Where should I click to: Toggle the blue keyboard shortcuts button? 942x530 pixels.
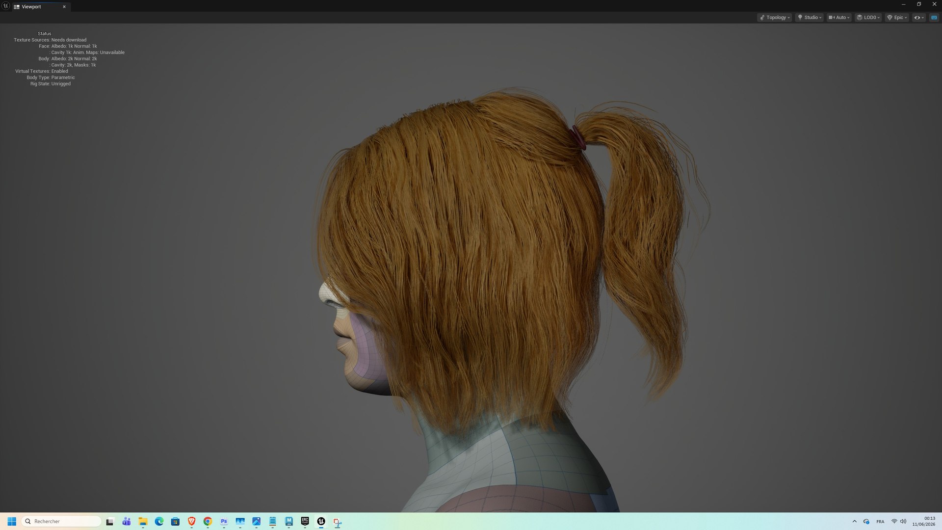934,17
